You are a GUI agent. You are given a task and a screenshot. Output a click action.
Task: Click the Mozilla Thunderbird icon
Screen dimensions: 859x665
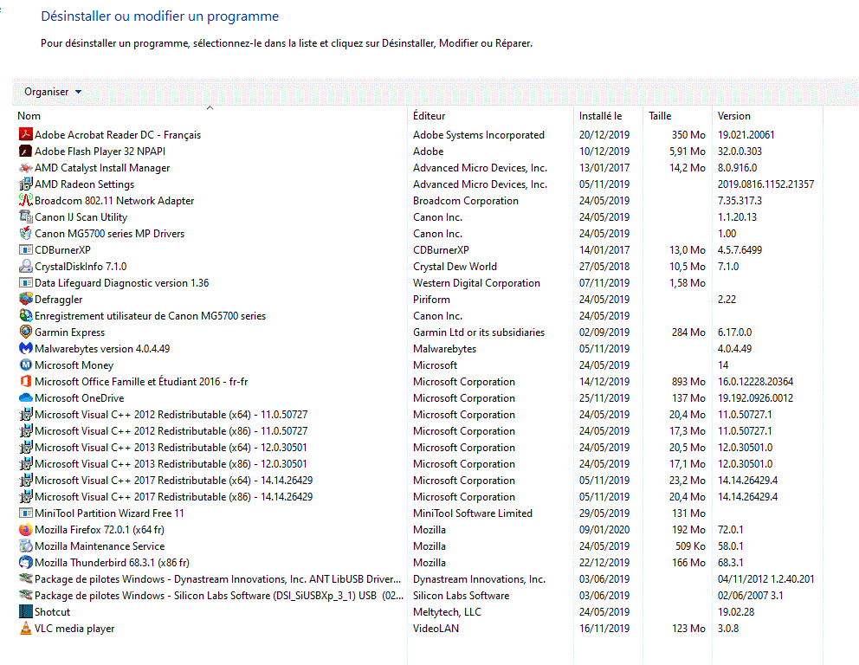click(26, 562)
